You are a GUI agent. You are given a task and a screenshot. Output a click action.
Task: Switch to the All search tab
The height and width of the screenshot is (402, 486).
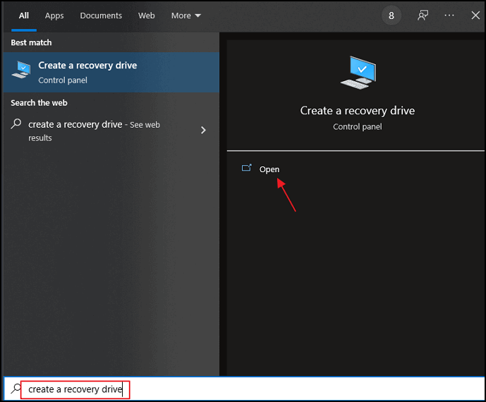[x=24, y=16]
